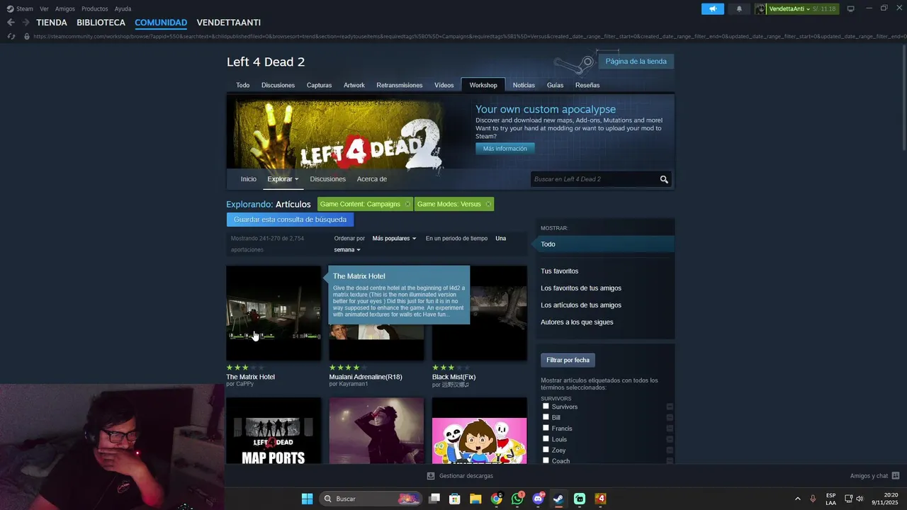Viewport: 907px width, 510px height.
Task: Remove the Game Content: Campaigns tag filter
Action: click(407, 204)
